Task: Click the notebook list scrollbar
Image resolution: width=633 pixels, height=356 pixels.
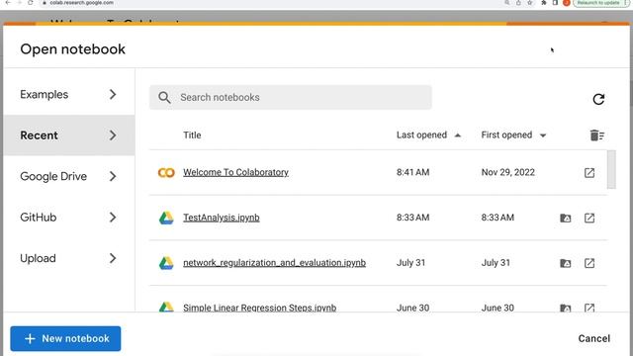Action: tap(611, 169)
